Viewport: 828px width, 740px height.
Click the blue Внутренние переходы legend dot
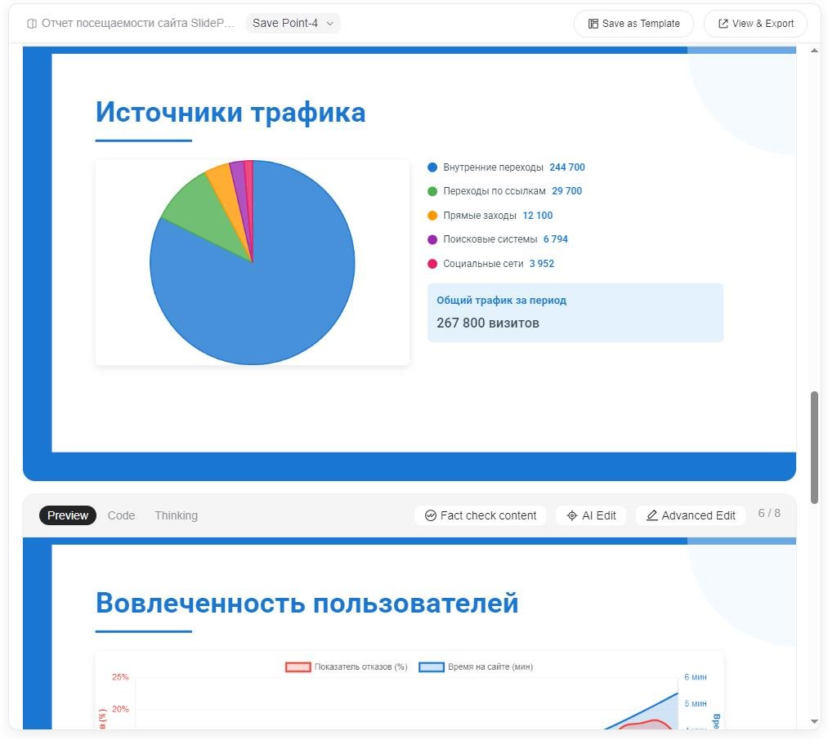point(432,167)
